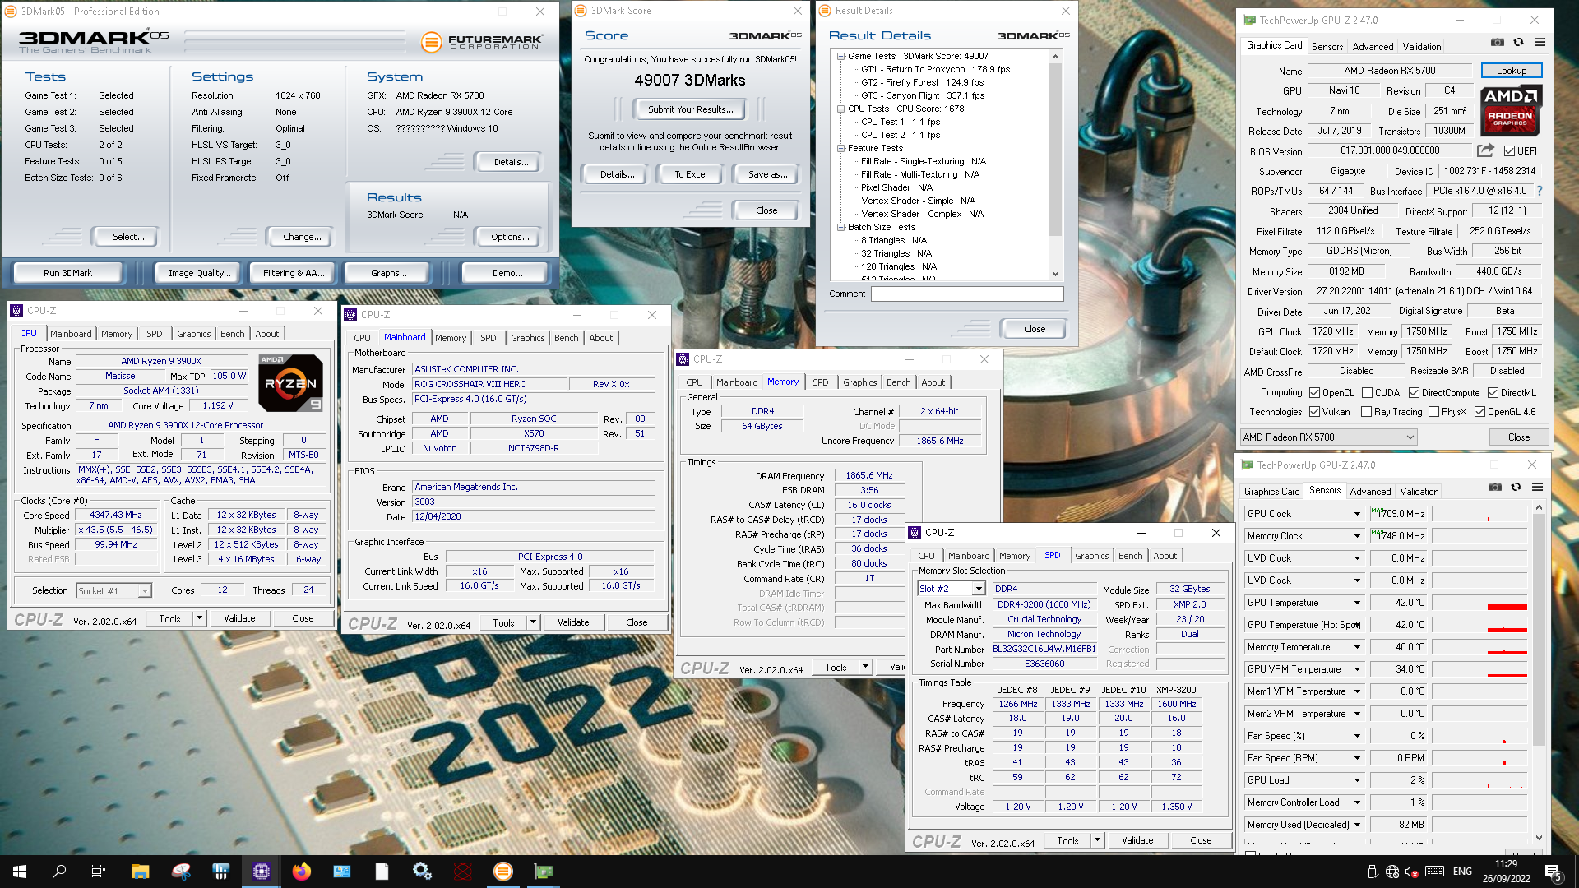The image size is (1579, 888).
Task: Select the GT1 - Return To Proxycon result row
Action: (x=935, y=69)
